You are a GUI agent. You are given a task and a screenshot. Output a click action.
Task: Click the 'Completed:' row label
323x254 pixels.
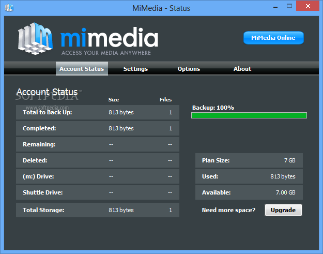click(39, 128)
